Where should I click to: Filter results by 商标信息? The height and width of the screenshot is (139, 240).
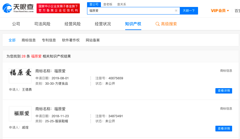pos(29,40)
